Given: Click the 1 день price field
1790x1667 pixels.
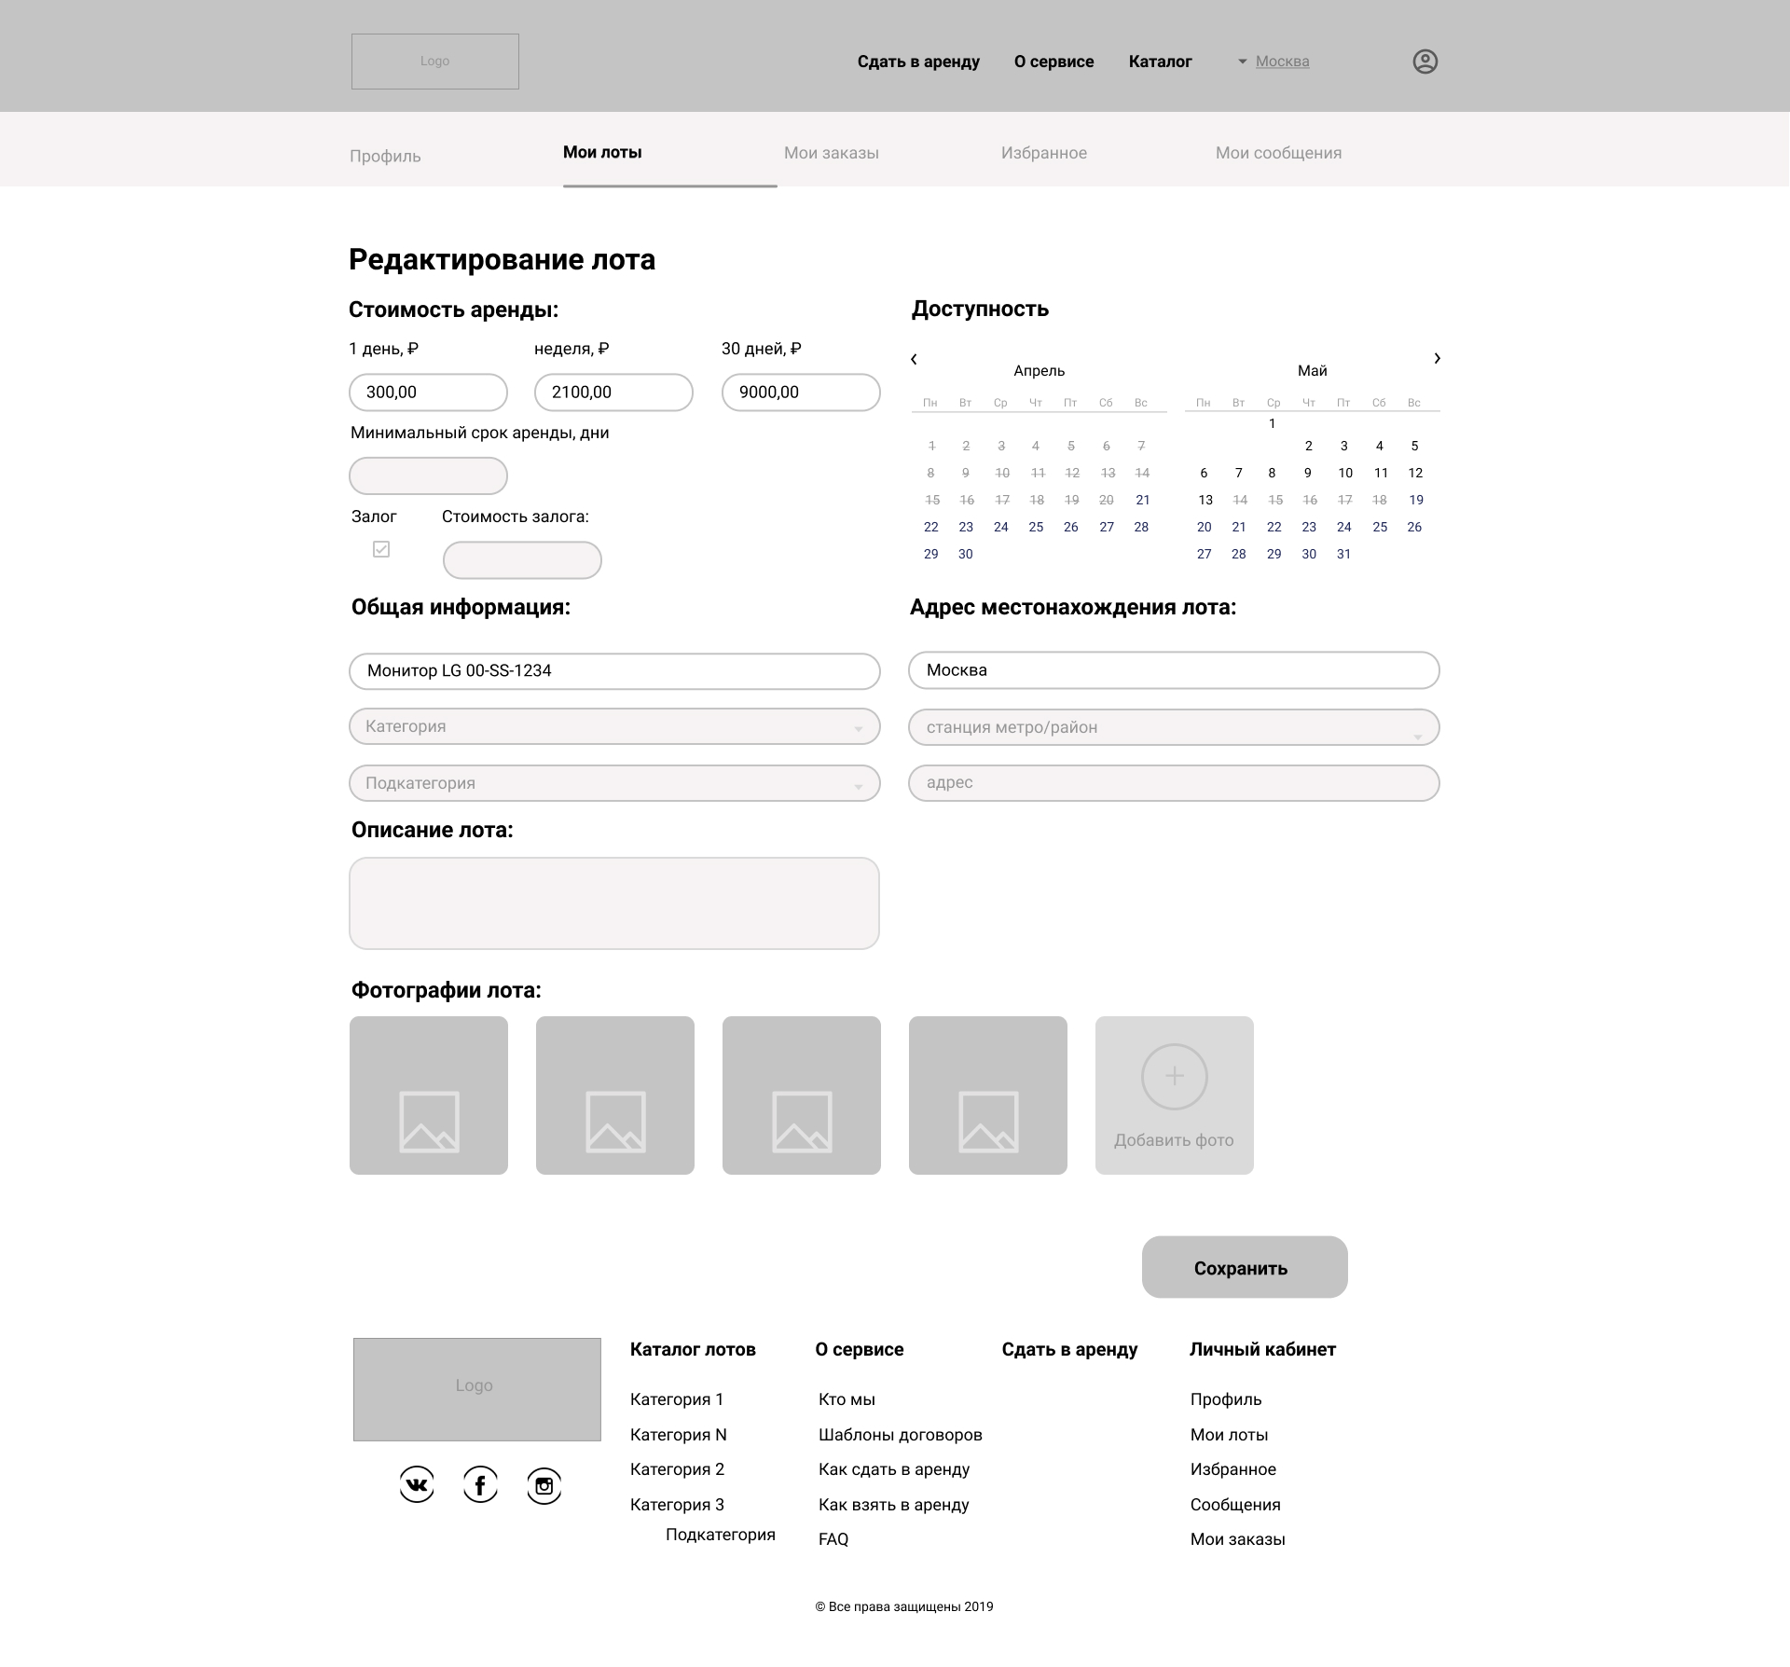Looking at the screenshot, I should point(428,393).
